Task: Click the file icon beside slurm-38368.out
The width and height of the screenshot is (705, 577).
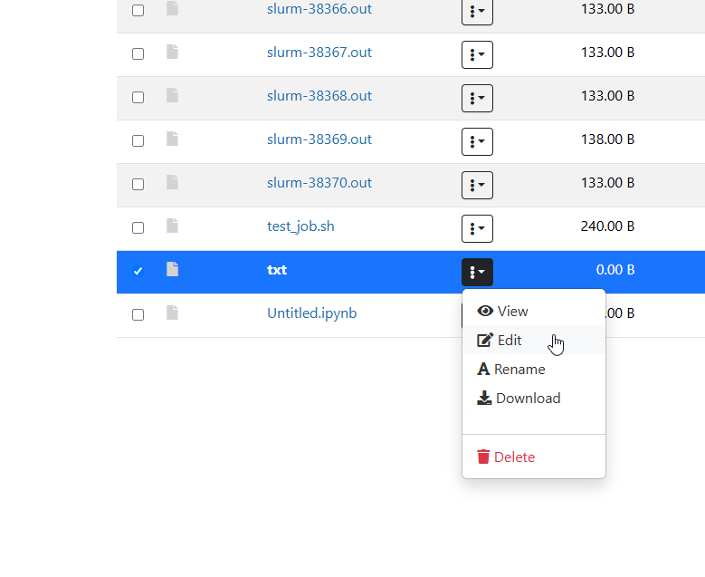Action: [x=172, y=95]
